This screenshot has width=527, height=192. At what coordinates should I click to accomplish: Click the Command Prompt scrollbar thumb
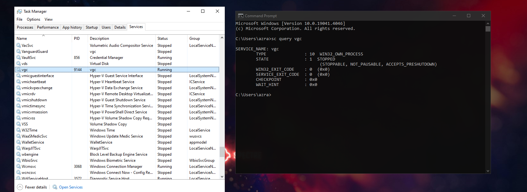point(488,29)
